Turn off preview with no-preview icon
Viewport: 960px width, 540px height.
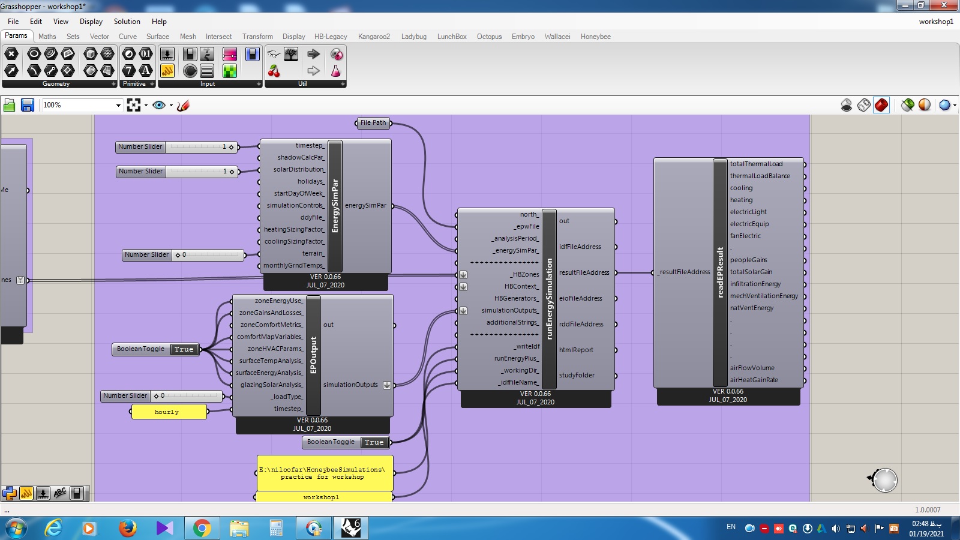[847, 106]
